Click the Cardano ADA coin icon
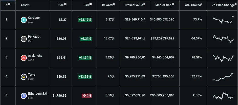The width and height of the screenshot is (238, 105). click(x=24, y=20)
